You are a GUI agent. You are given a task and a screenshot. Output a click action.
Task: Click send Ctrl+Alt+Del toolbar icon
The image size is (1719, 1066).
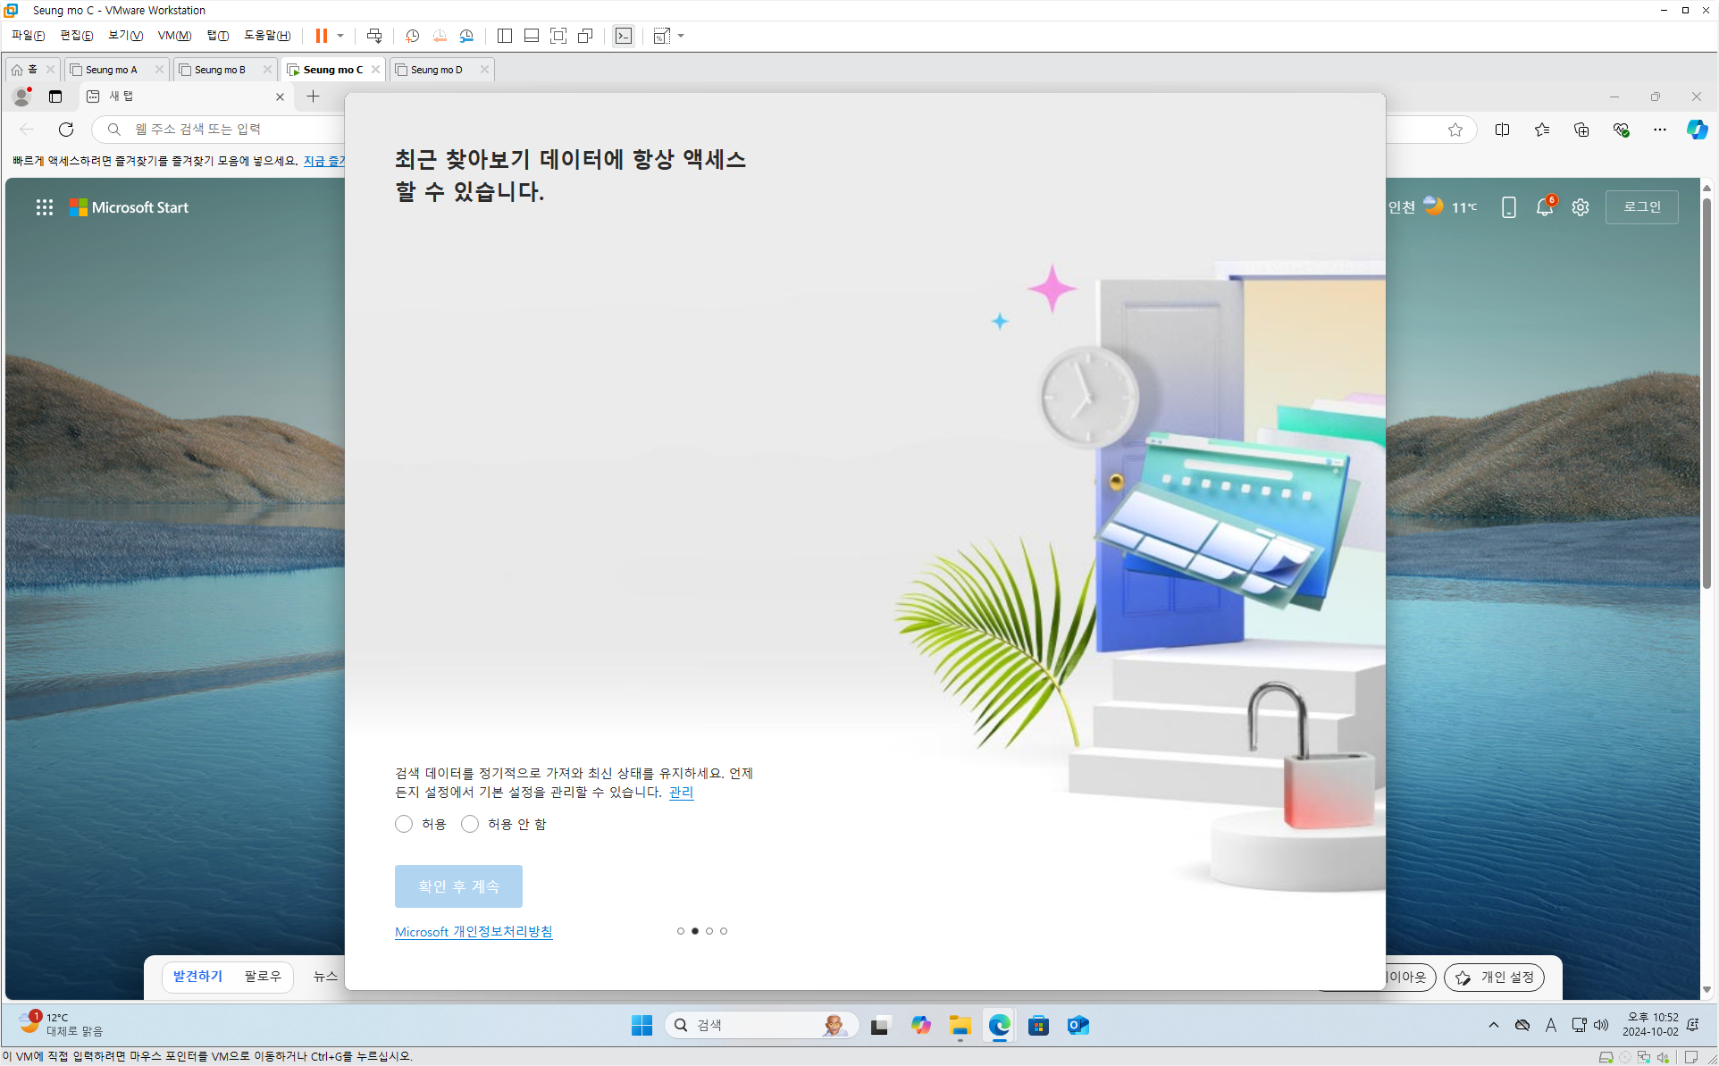click(374, 36)
